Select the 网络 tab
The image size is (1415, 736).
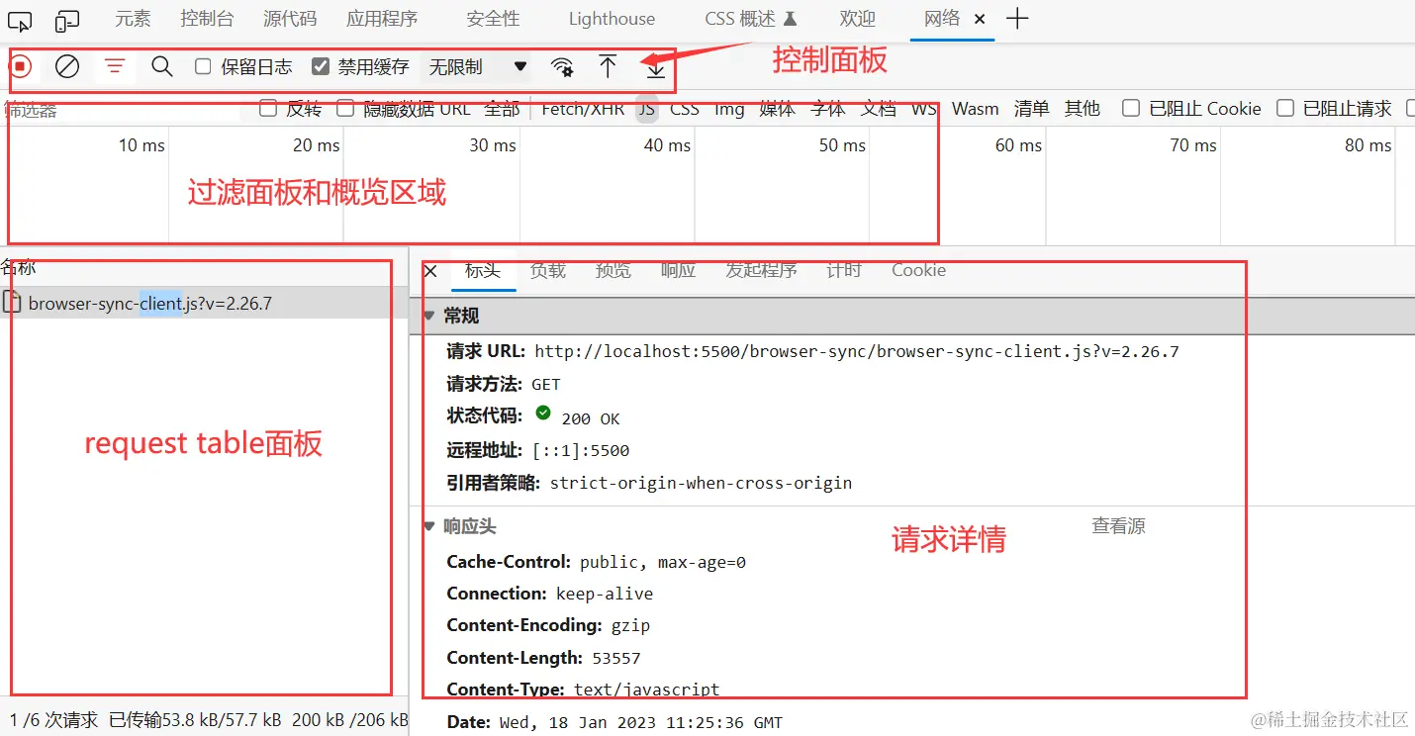pos(942,19)
